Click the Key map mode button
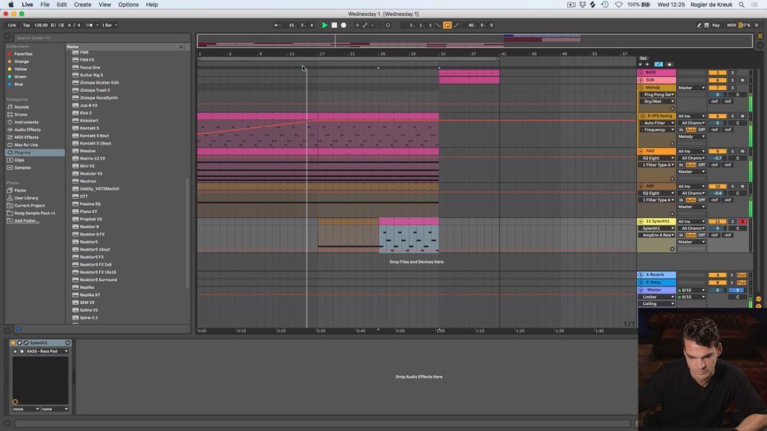The height and width of the screenshot is (431, 767). tap(716, 25)
